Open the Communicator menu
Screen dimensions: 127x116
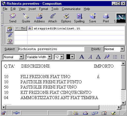point(71,9)
